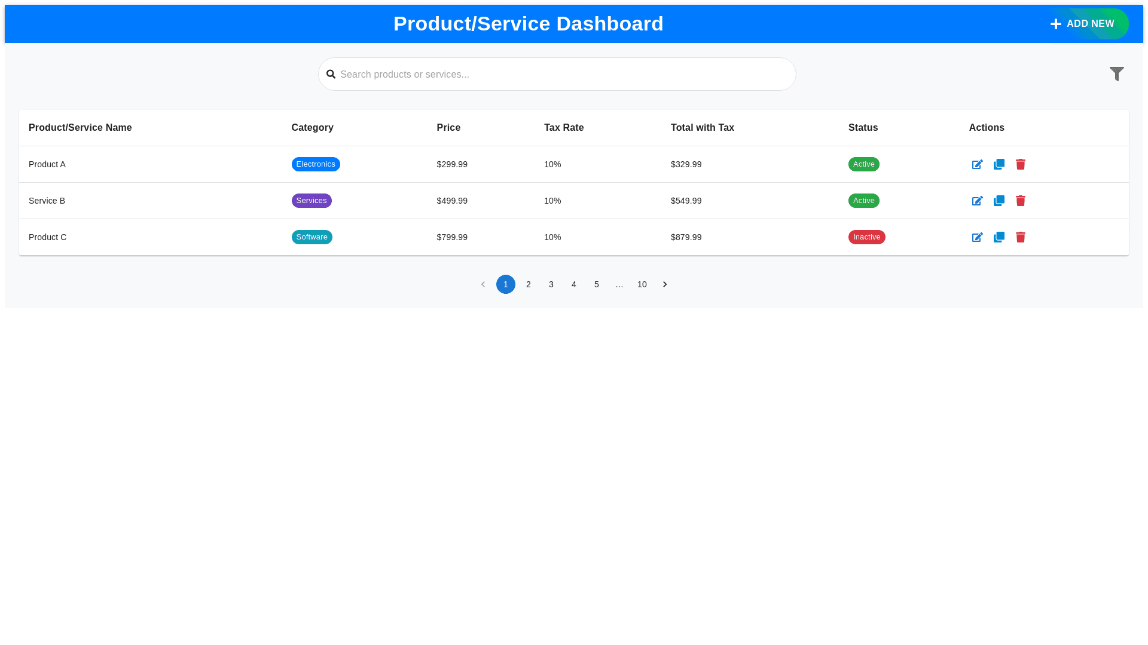Remove Product C using trash icon

[x=1020, y=237]
